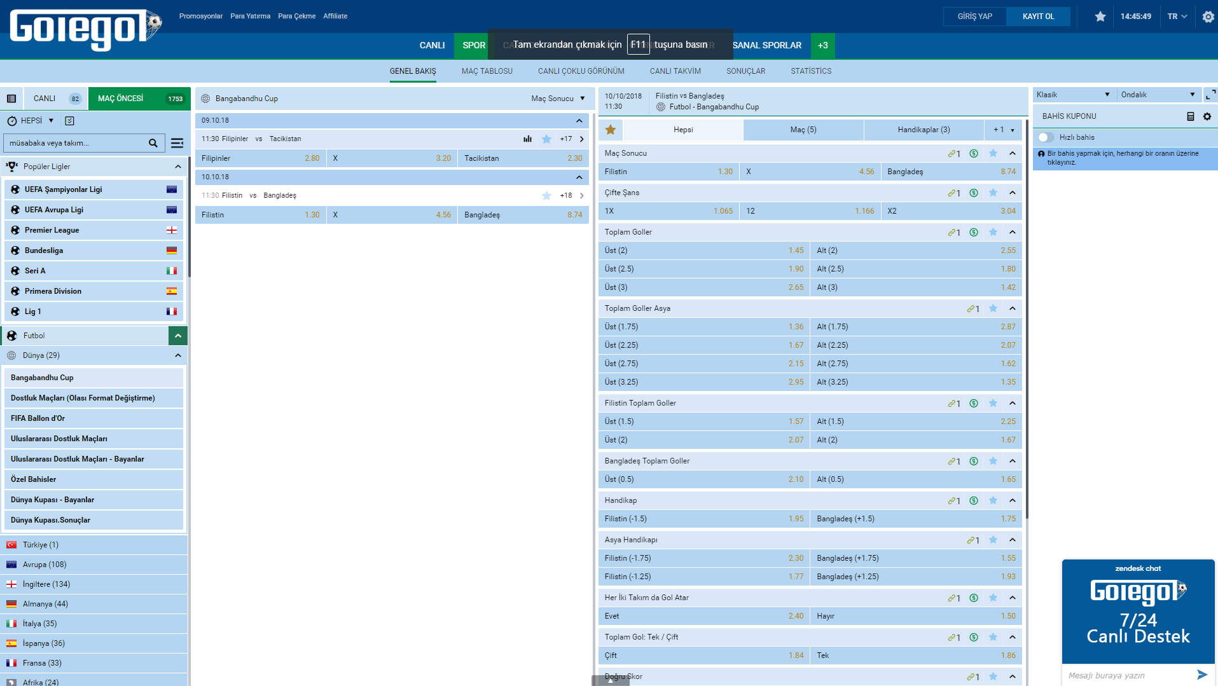The height and width of the screenshot is (686, 1218).
Task: Expand the bet slip panel fullscreen icon
Action: tap(1210, 95)
